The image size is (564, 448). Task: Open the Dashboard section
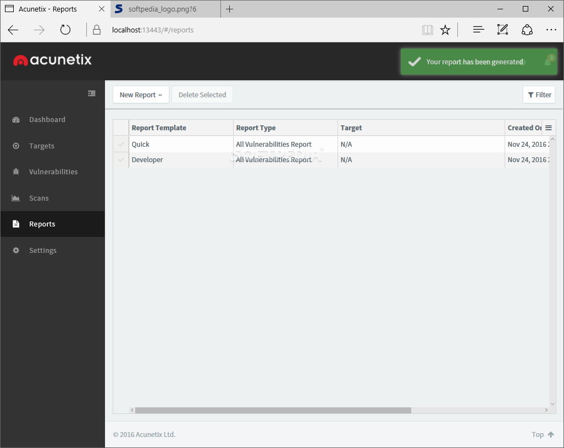coord(47,120)
